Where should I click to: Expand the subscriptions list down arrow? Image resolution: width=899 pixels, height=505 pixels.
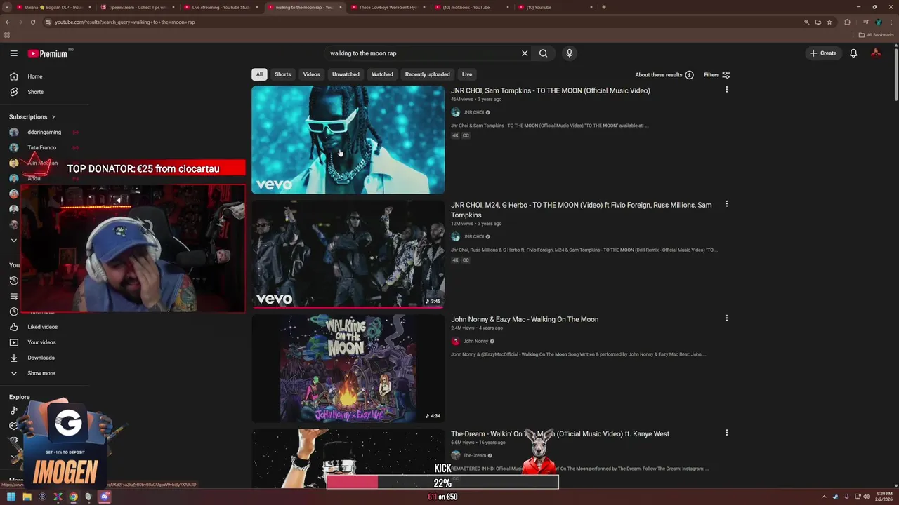(13, 241)
